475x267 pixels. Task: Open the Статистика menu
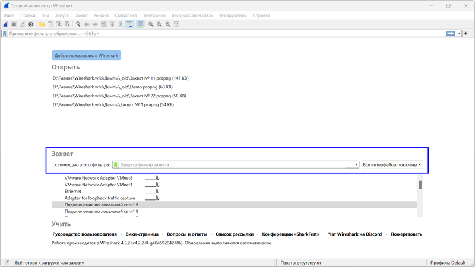(126, 15)
